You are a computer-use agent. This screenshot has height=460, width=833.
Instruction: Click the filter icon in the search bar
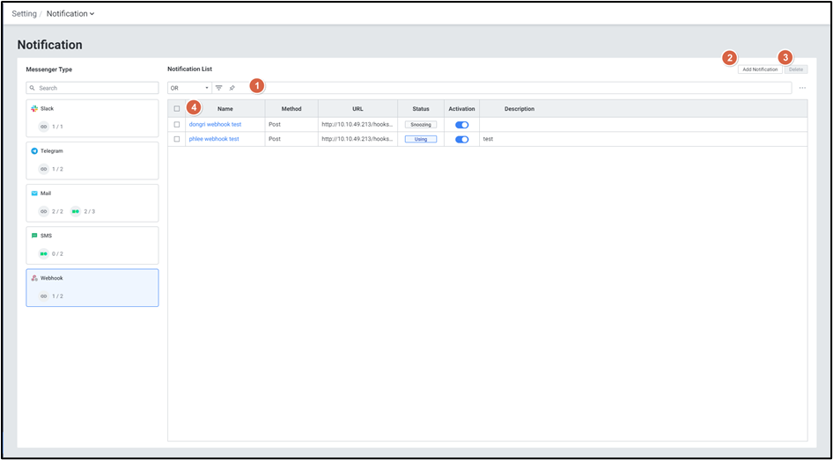pyautogui.click(x=219, y=88)
